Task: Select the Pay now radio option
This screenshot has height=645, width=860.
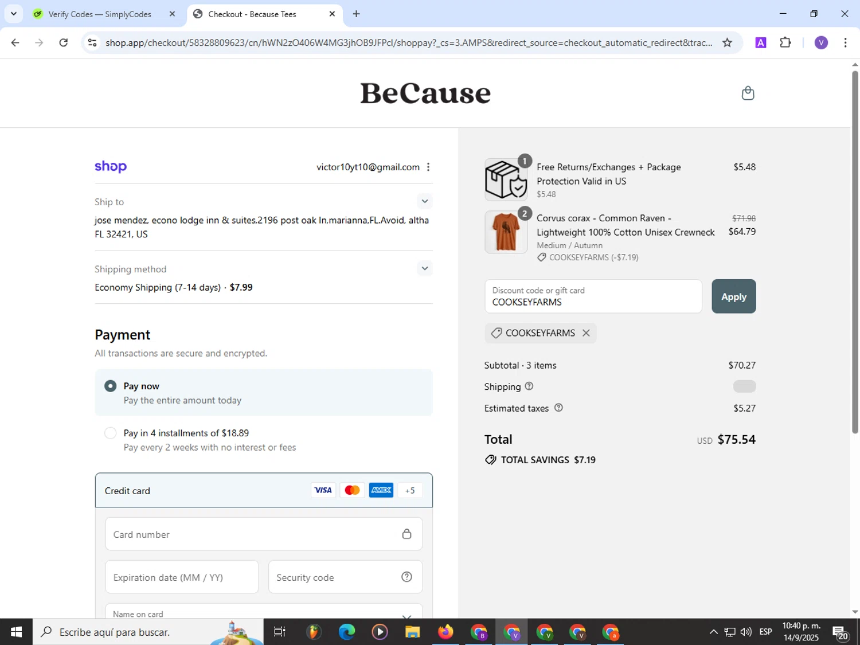Action: [x=111, y=386]
